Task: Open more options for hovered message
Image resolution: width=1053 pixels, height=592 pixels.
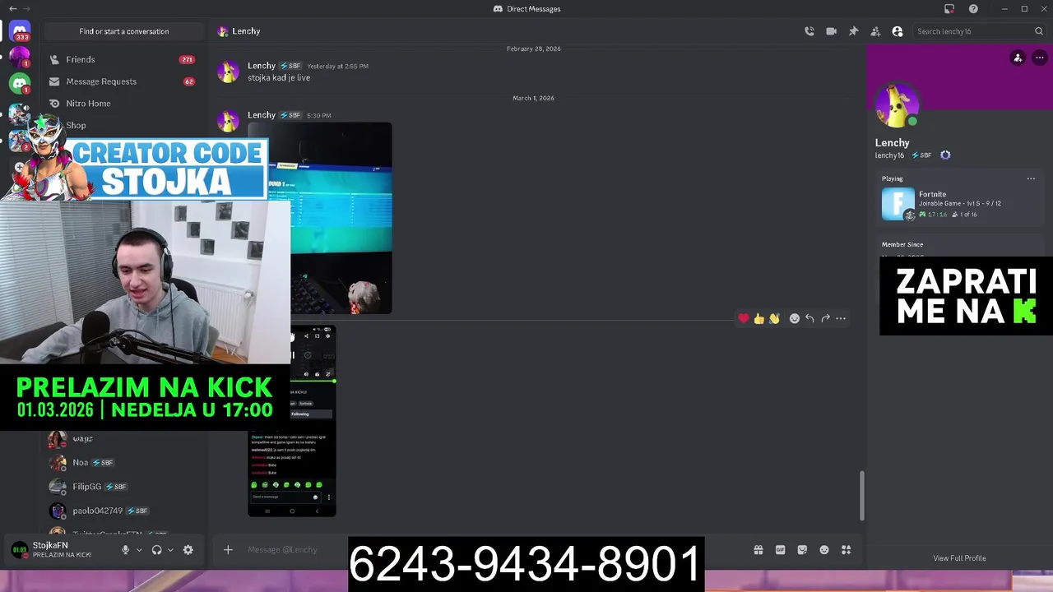Action: pyautogui.click(x=841, y=318)
